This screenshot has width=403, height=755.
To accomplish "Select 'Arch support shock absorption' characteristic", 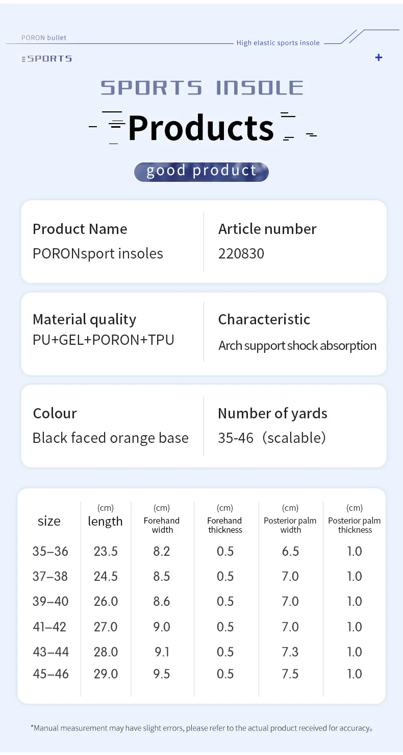I will click(x=297, y=346).
